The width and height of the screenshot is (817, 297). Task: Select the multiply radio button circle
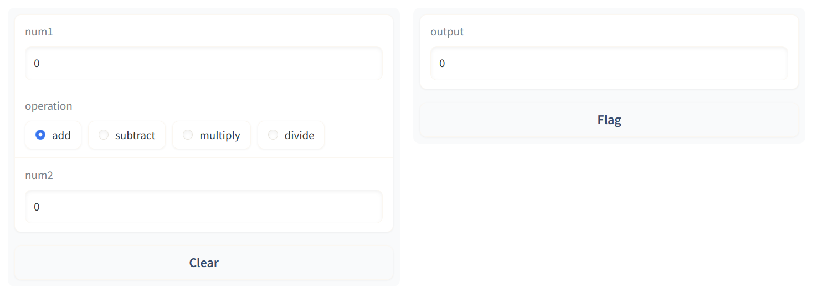pos(188,135)
